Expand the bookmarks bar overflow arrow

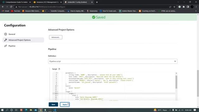(196, 11)
